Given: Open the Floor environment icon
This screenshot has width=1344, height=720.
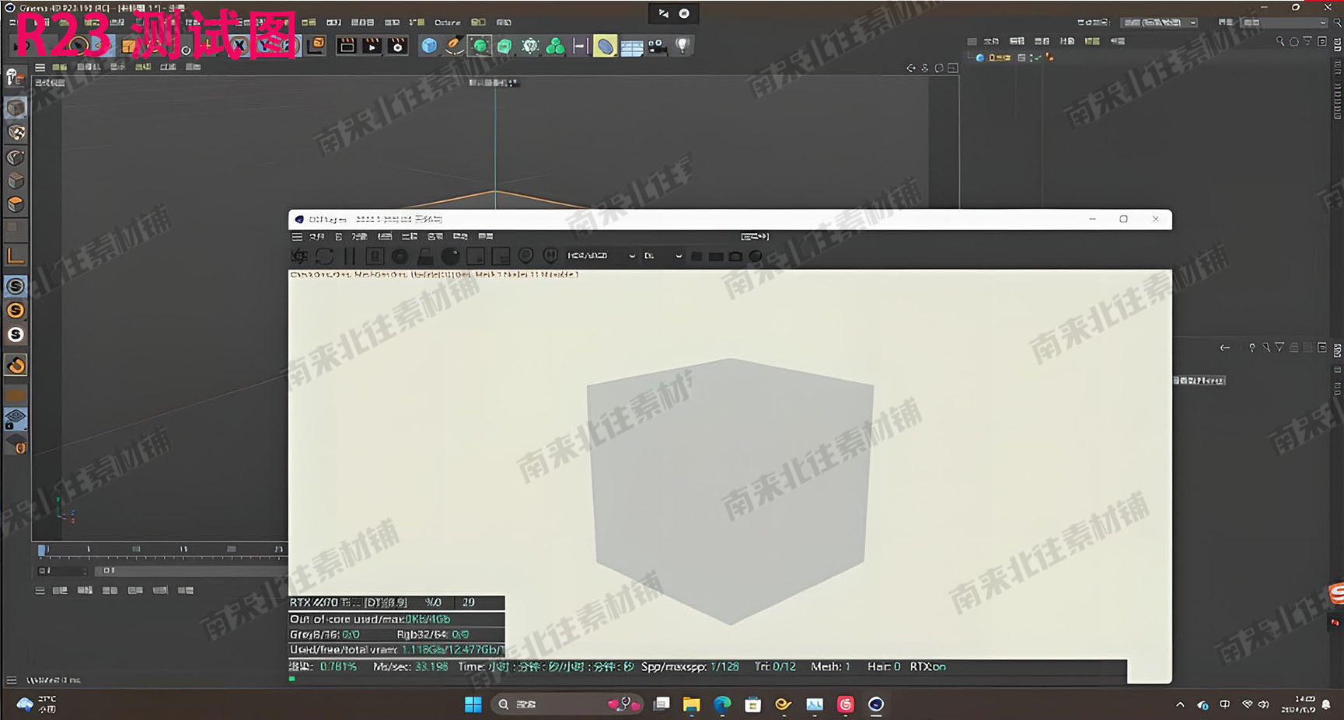Looking at the screenshot, I should (x=631, y=47).
